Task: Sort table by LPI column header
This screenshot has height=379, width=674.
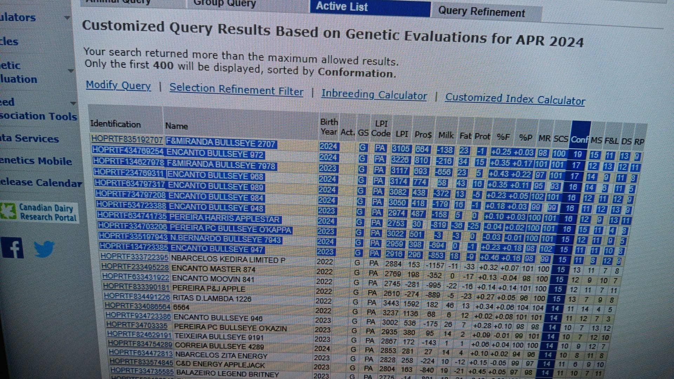Action: coord(402,134)
